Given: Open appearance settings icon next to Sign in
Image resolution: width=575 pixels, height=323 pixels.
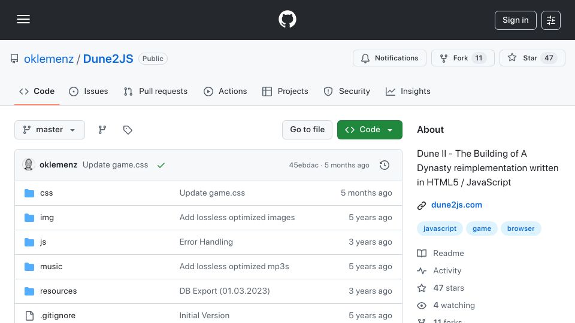Looking at the screenshot, I should [551, 20].
